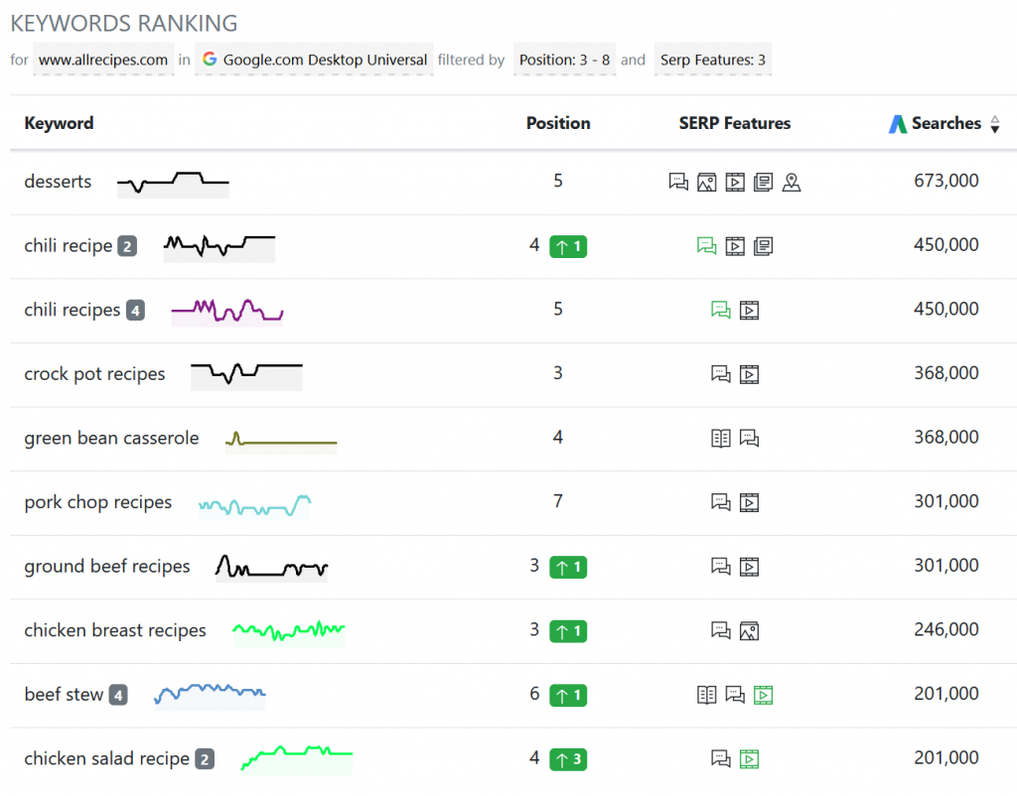Image resolution: width=1017 pixels, height=796 pixels.
Task: Click images icon for chicken breast recipes
Action: coord(749,630)
